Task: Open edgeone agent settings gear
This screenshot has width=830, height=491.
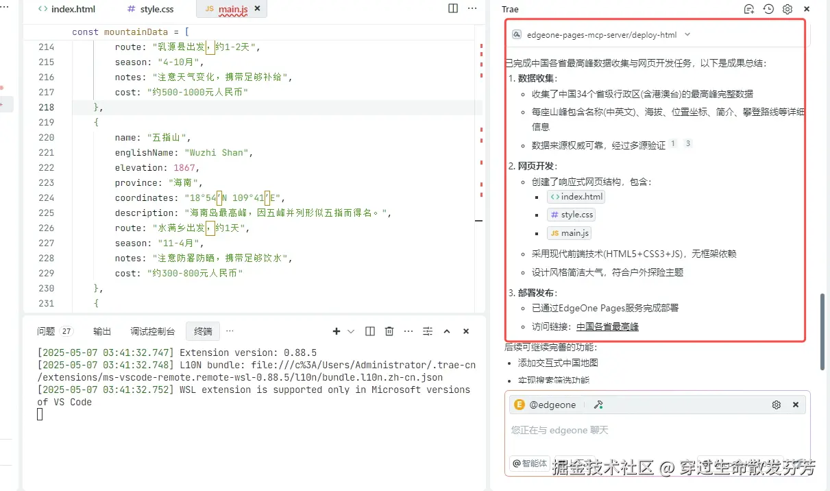Action: point(777,405)
